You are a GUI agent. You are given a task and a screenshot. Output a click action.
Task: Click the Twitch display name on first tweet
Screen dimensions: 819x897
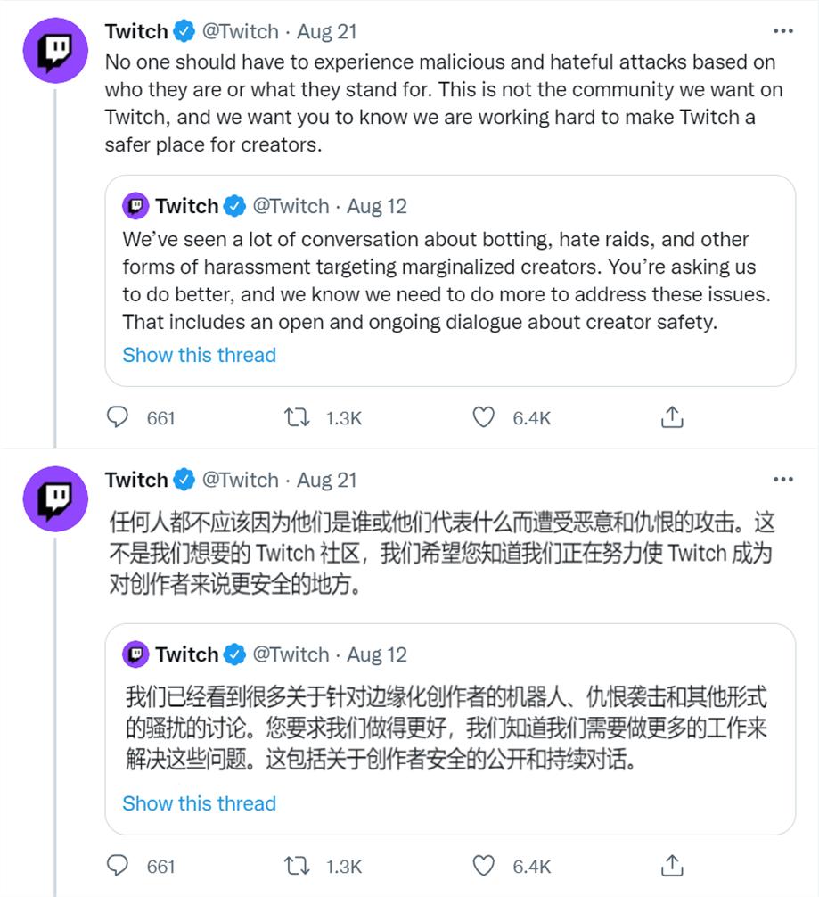(136, 31)
